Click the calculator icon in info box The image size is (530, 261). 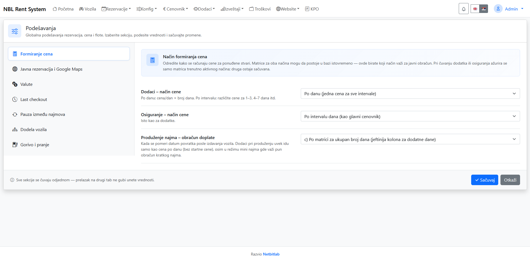coord(152,60)
